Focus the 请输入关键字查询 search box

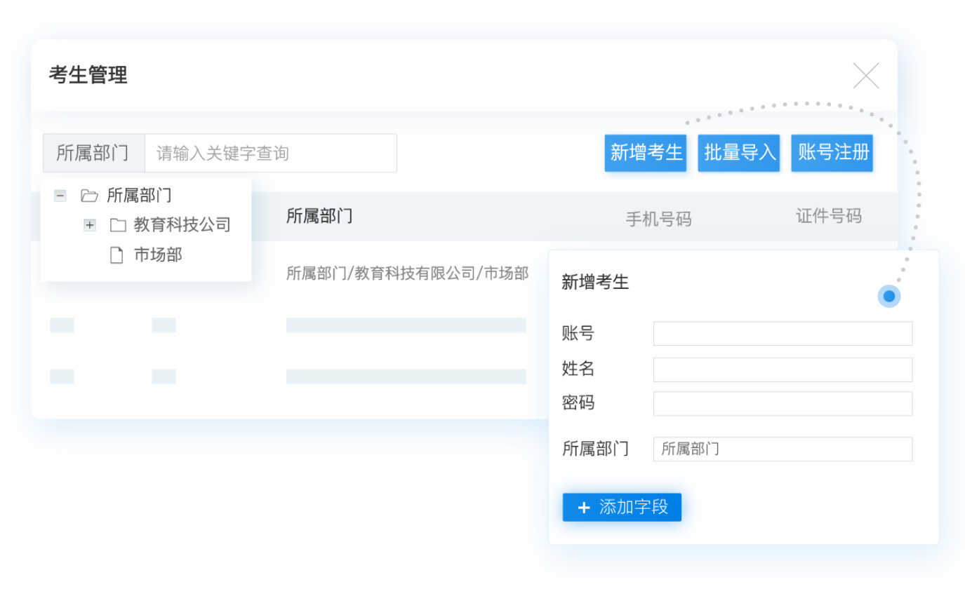270,153
